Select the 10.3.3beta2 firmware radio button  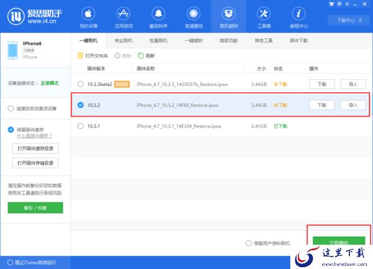[80, 84]
